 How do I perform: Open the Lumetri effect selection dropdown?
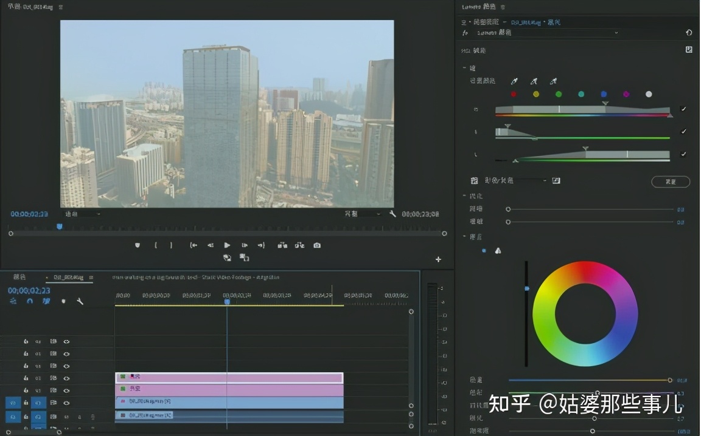pyautogui.click(x=616, y=33)
